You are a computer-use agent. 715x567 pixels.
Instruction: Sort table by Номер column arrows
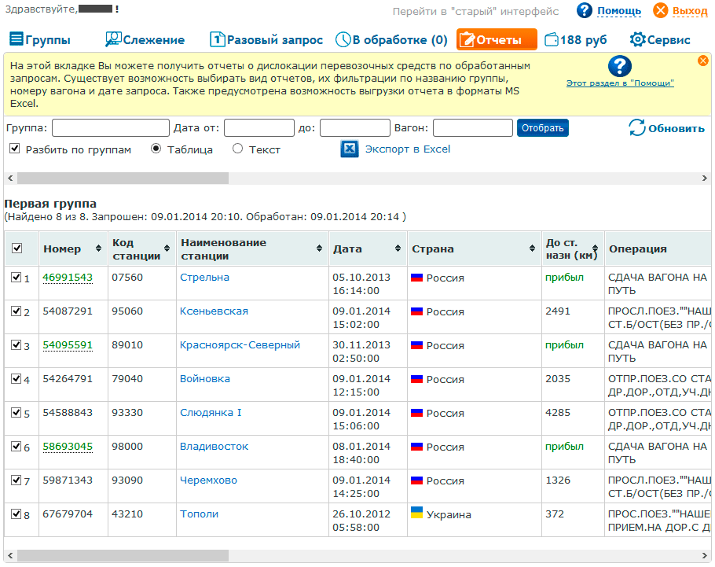(x=98, y=249)
